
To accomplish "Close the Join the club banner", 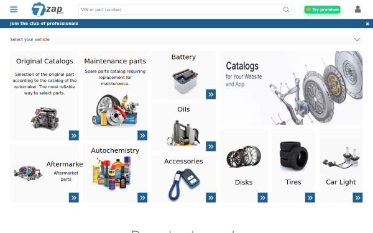I will point(367,24).
